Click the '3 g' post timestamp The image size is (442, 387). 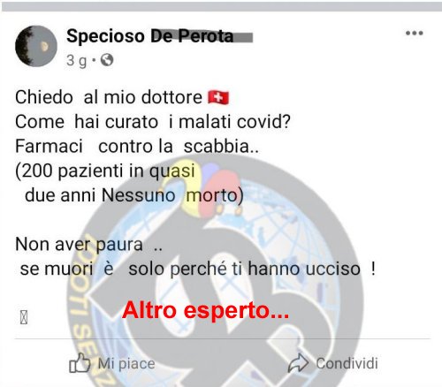click(77, 61)
